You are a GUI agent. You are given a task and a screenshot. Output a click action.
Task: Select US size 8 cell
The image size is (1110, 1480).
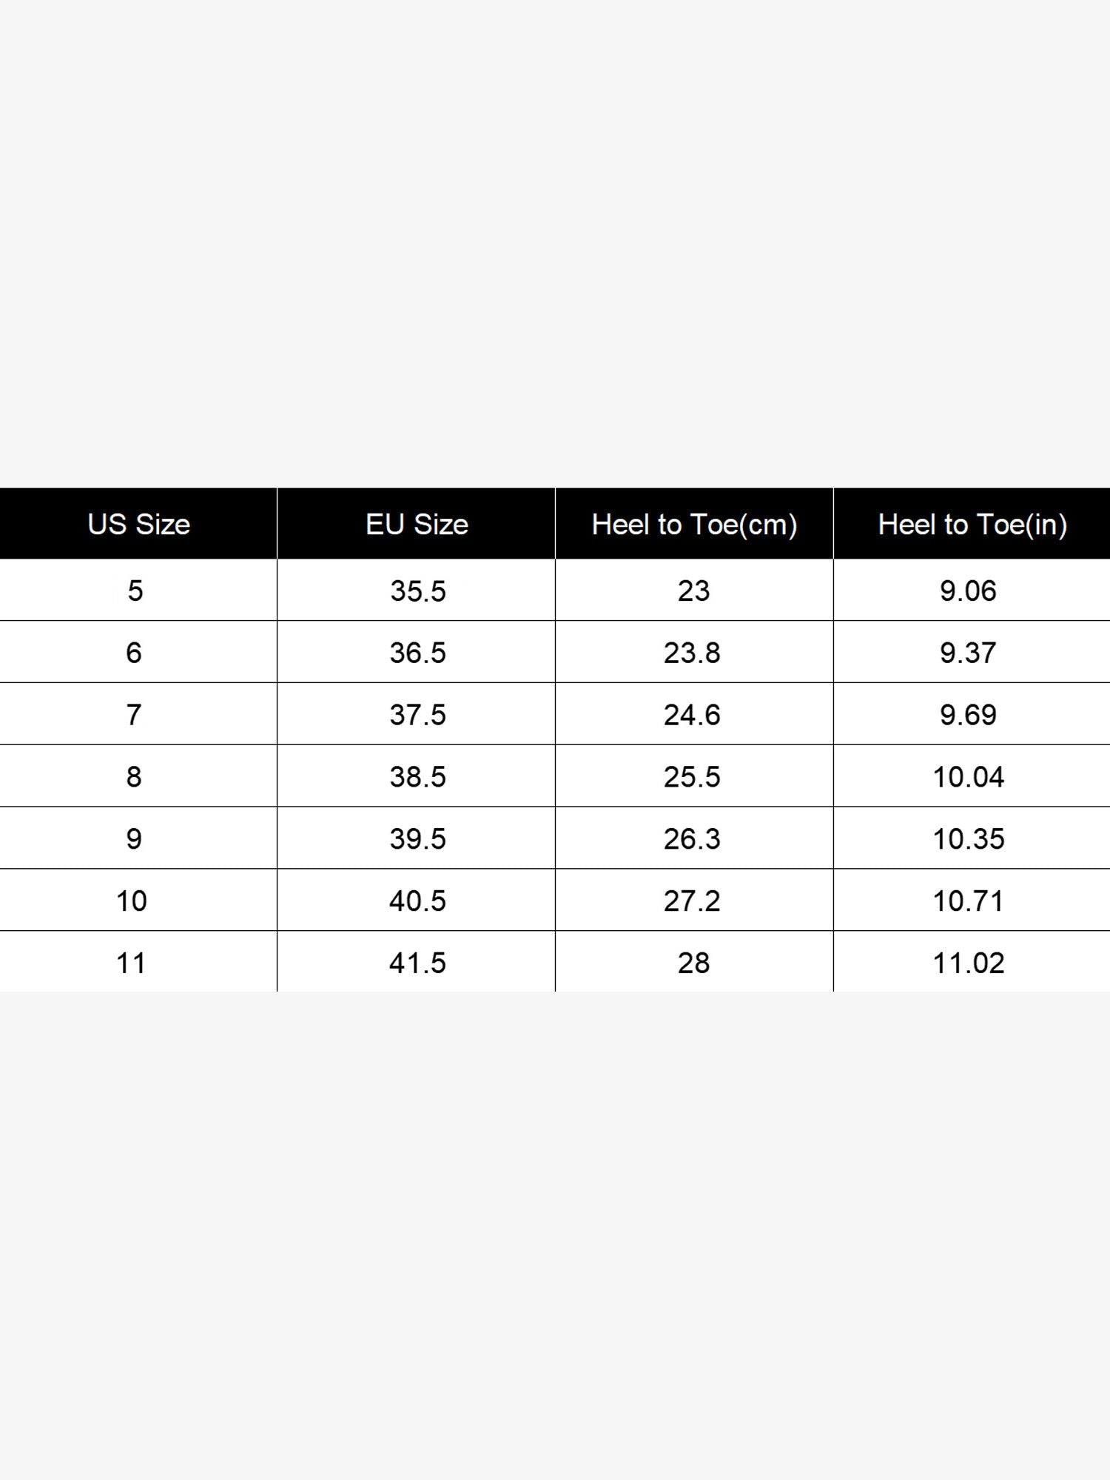click(x=138, y=776)
